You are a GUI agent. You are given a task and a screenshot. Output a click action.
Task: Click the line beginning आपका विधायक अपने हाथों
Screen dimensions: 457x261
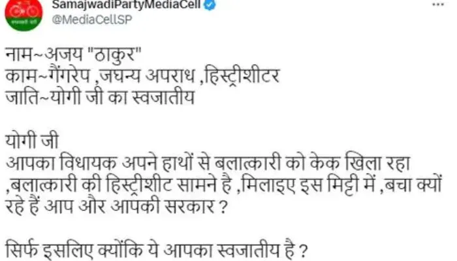pyautogui.click(x=208, y=162)
